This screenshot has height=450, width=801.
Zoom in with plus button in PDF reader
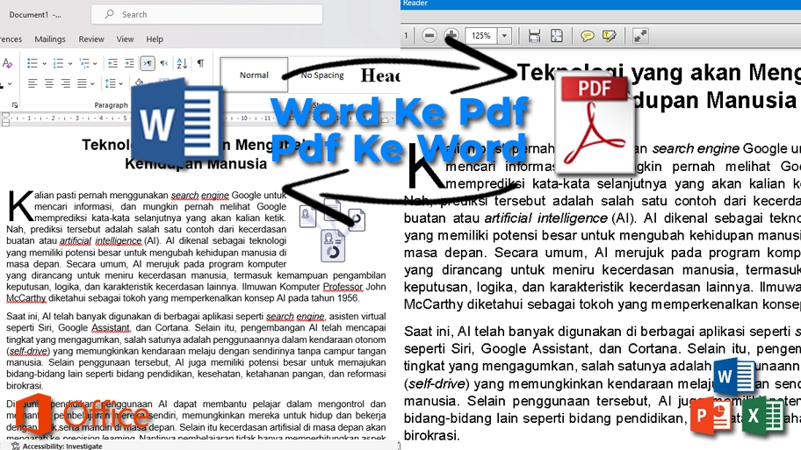451,36
